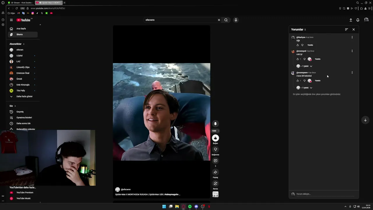The image size is (373, 210).
Task: Open YouTube Music link
Action: click(x=23, y=198)
